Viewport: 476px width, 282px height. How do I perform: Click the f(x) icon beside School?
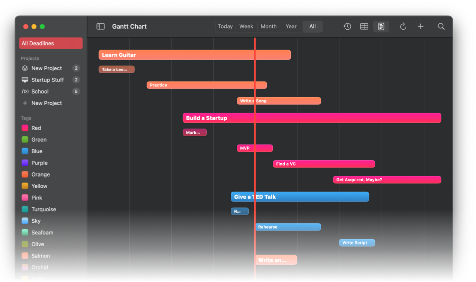coord(24,91)
